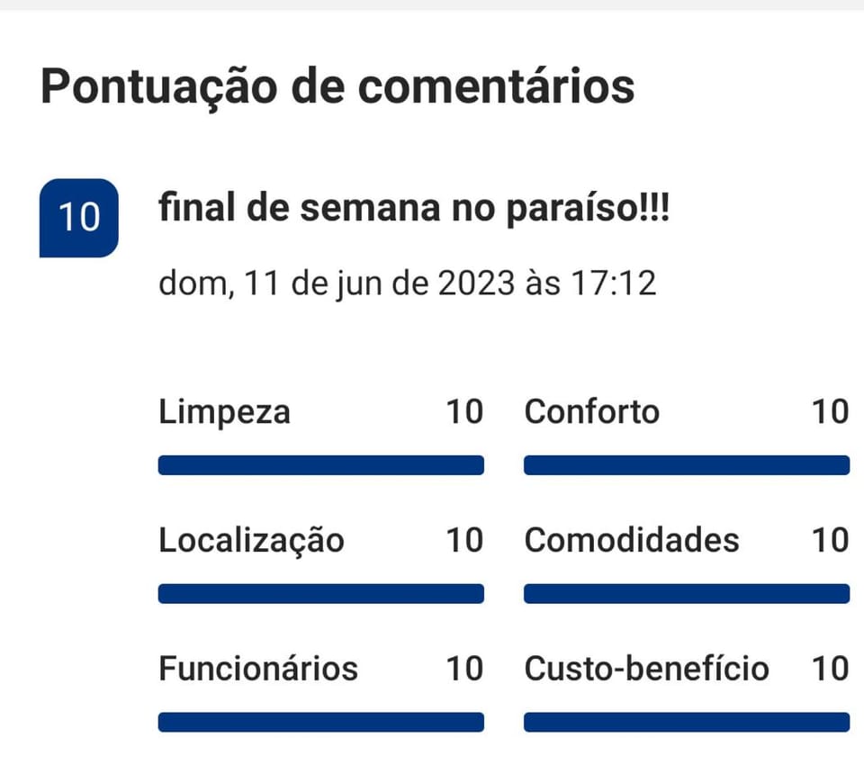The image size is (864, 783).
Task: Click the Conforto score number 10
Action: 830,412
